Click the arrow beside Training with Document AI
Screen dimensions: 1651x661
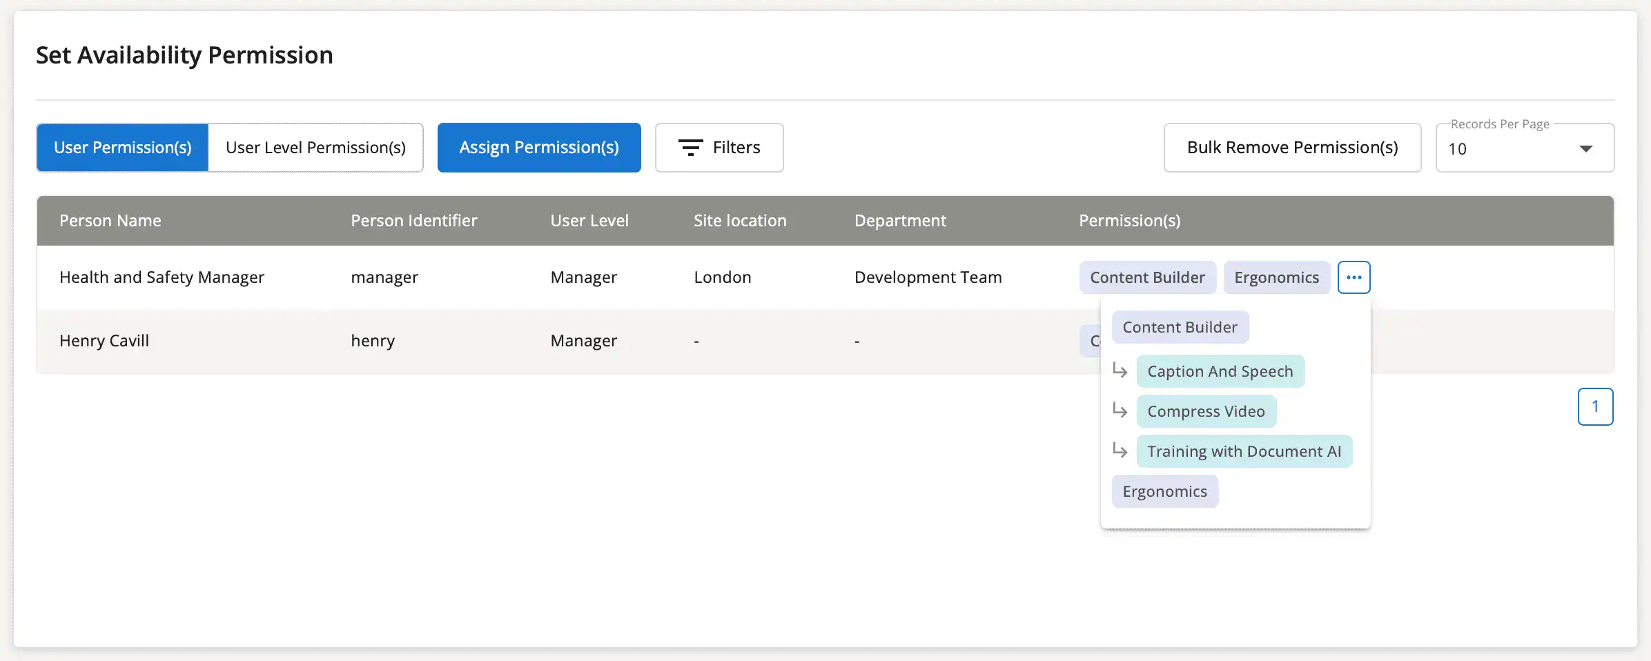point(1120,451)
